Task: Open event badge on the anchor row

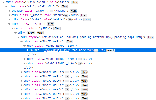Action: pos(111,50)
